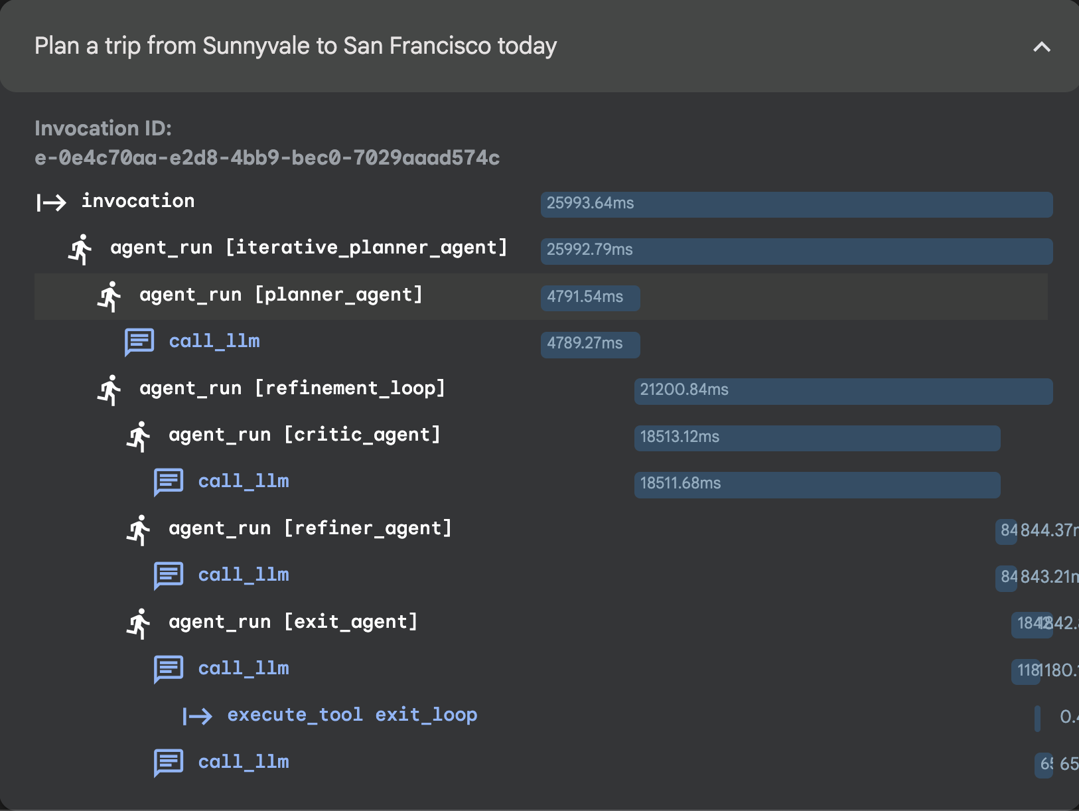This screenshot has width=1079, height=811.
Task: Click the trip plan header title text
Action: tap(295, 46)
